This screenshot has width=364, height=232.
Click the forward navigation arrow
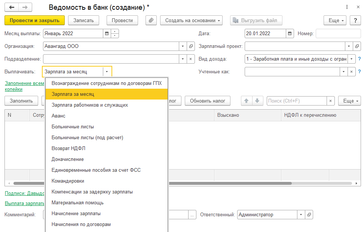(25, 7)
